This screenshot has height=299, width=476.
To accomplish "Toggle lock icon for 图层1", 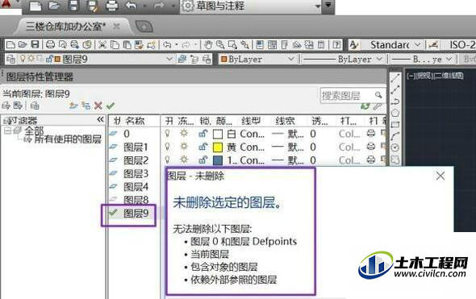I will [x=203, y=147].
